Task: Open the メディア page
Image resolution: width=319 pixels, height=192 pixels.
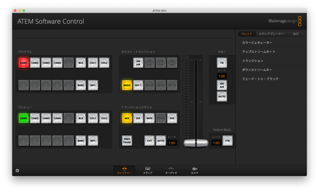Action: click(148, 171)
